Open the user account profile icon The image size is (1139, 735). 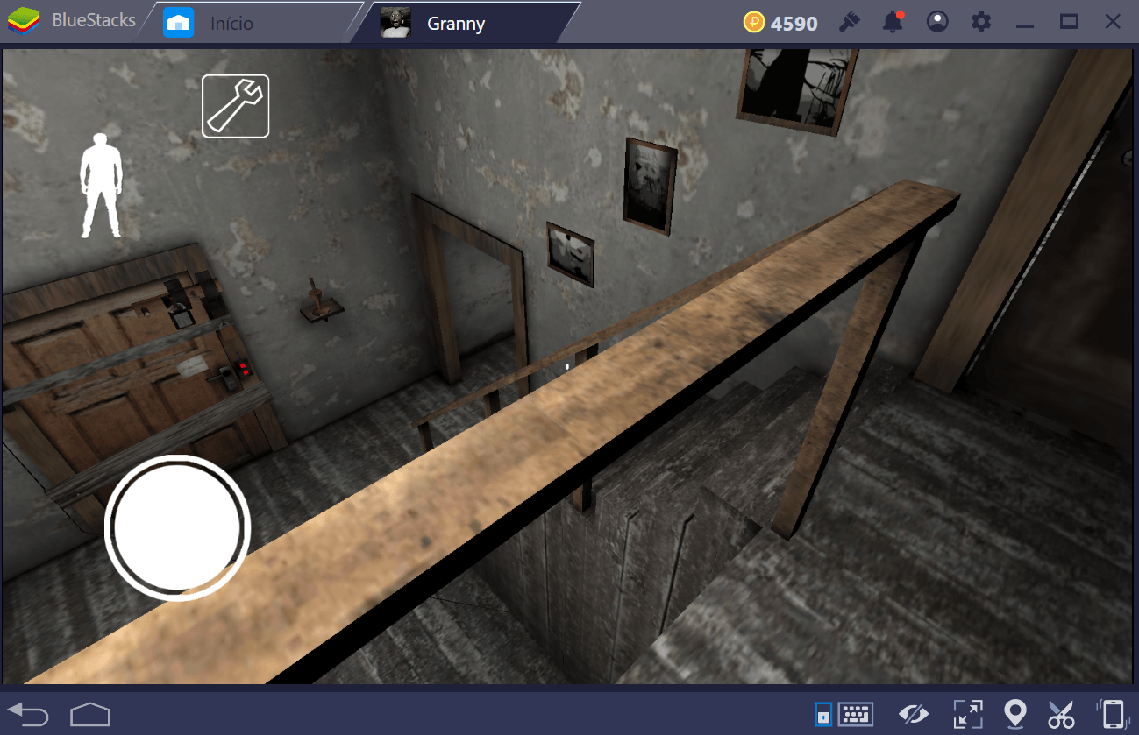(937, 23)
